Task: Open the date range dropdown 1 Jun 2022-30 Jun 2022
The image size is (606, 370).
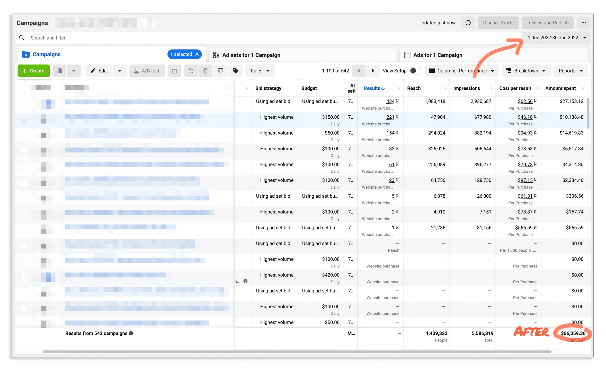Action: [x=557, y=38]
